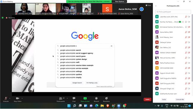The height and width of the screenshot is (109, 193).
Task: Click the Find a participant search field
Action: (173, 12)
